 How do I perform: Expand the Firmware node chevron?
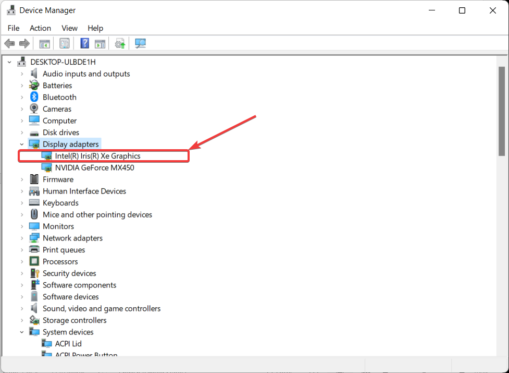[x=22, y=179]
